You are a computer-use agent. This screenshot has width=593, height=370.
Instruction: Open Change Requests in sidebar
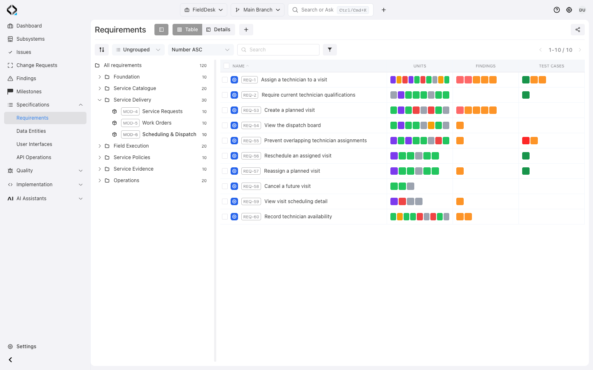click(37, 65)
